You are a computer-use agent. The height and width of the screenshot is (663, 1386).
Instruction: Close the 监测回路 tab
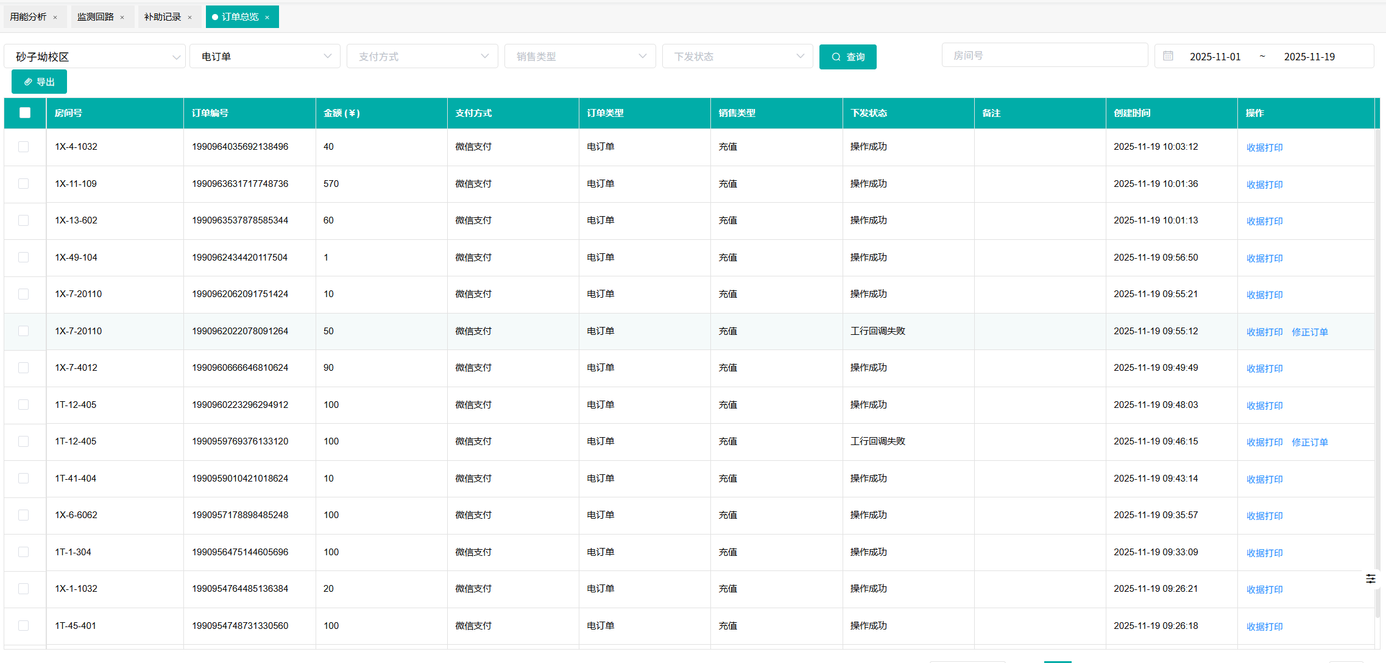coord(122,18)
